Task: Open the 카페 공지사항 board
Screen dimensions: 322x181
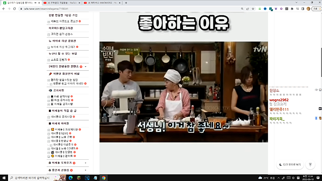Action: [60, 96]
